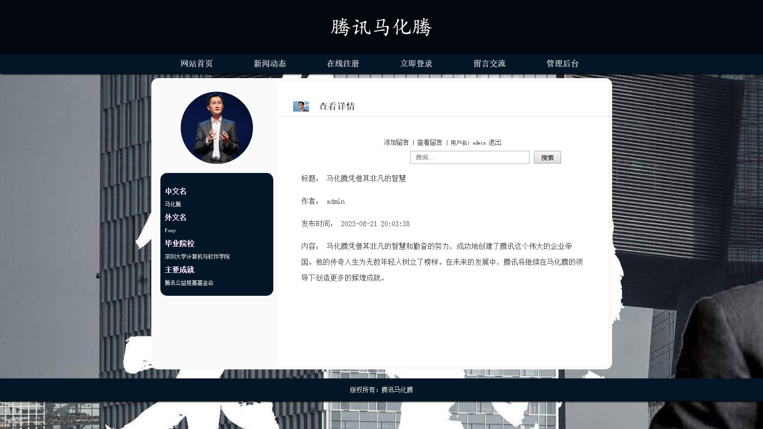This screenshot has height=429, width=763.
Task: Open 留言交流 in the navigation
Action: click(x=489, y=64)
